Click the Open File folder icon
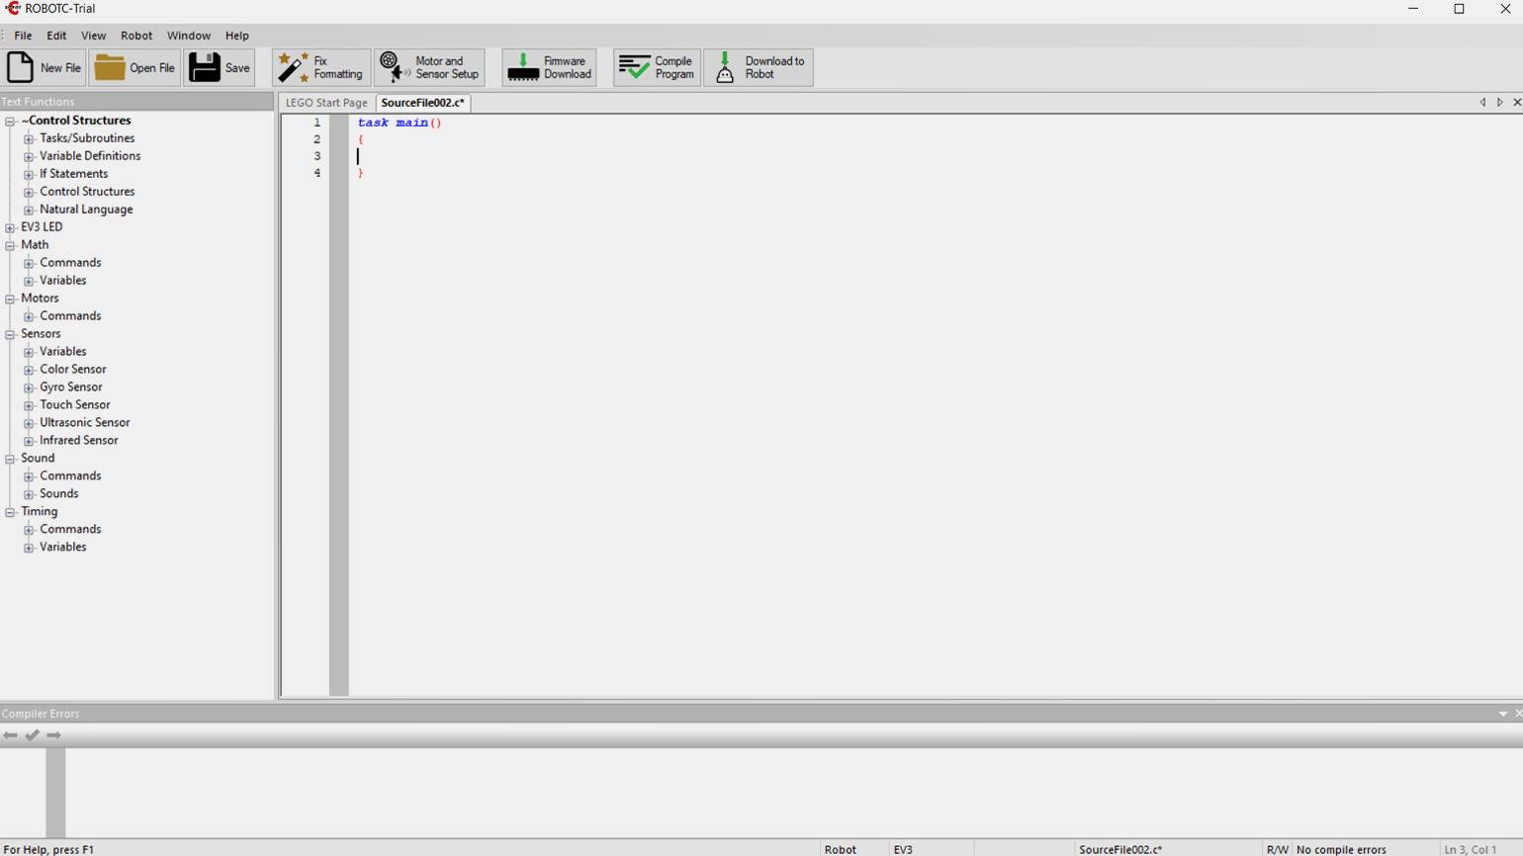This screenshot has width=1523, height=856. coord(109,67)
